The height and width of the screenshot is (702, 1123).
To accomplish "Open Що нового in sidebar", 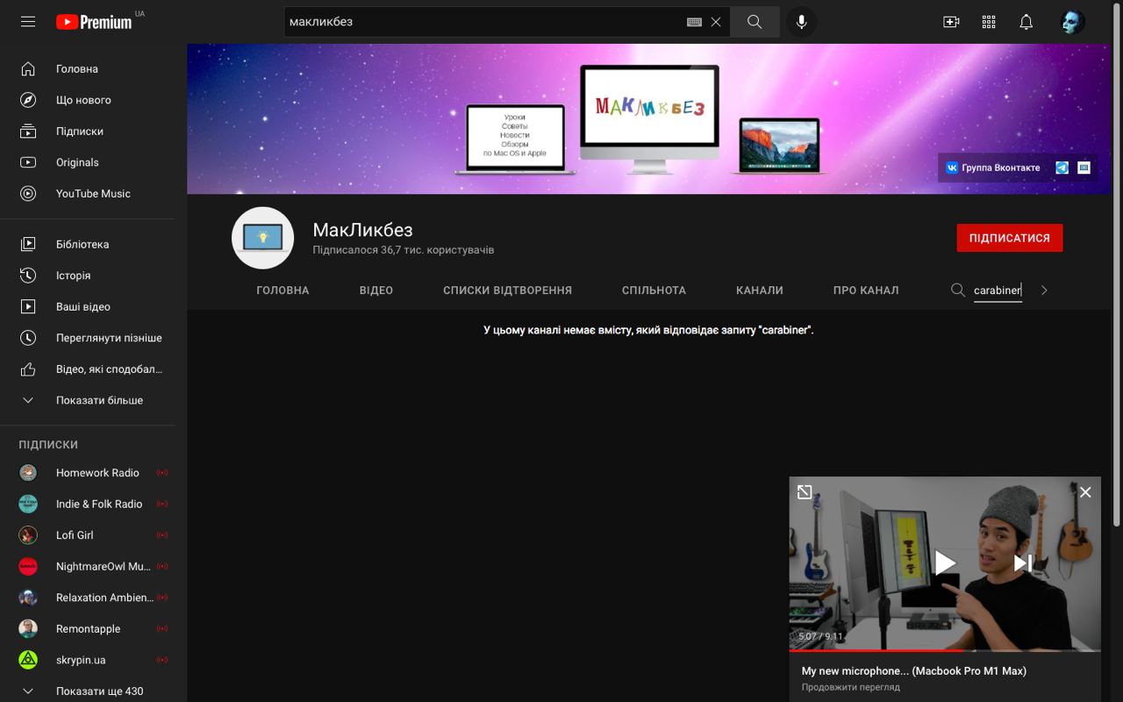I will click(88, 100).
